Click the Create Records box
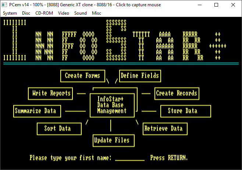This screenshot has width=242, height=170. [x=177, y=94]
